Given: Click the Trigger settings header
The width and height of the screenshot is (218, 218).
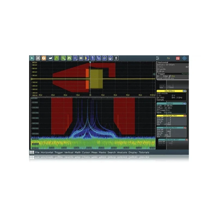Looking at the screenshot, I should click(161, 74).
